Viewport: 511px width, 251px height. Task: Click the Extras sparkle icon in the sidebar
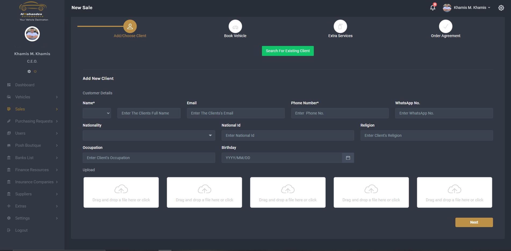(9, 206)
